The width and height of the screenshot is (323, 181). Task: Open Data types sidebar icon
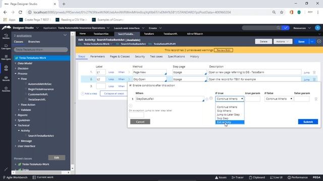6,57
